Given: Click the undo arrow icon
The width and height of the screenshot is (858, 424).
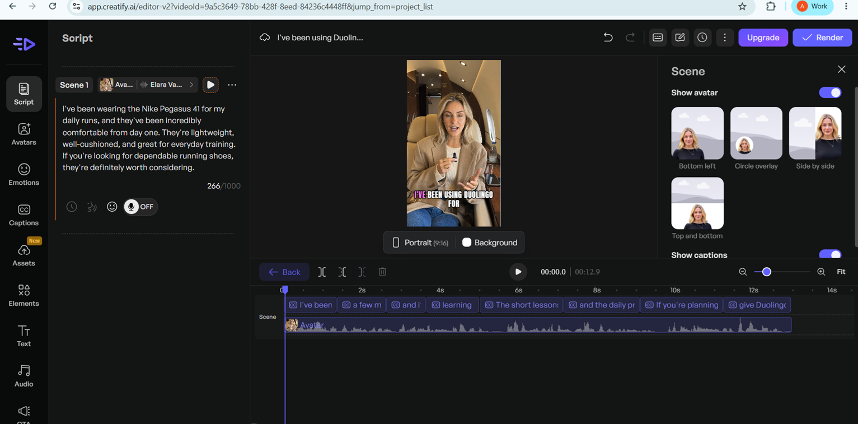Looking at the screenshot, I should 608,38.
